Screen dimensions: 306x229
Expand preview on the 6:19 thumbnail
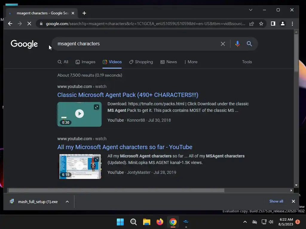[x=97, y=160]
